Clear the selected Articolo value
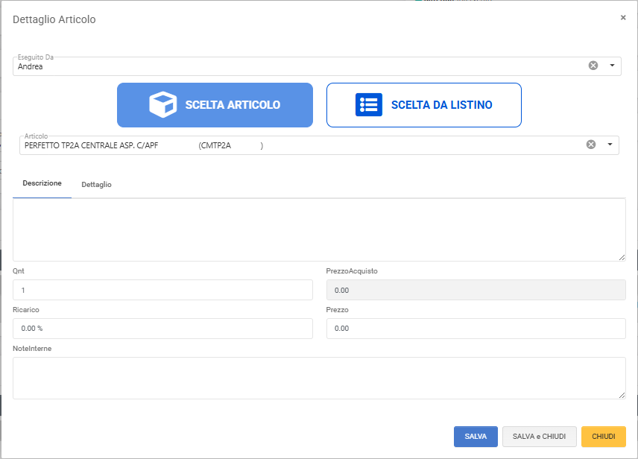638x459 pixels. pyautogui.click(x=591, y=145)
